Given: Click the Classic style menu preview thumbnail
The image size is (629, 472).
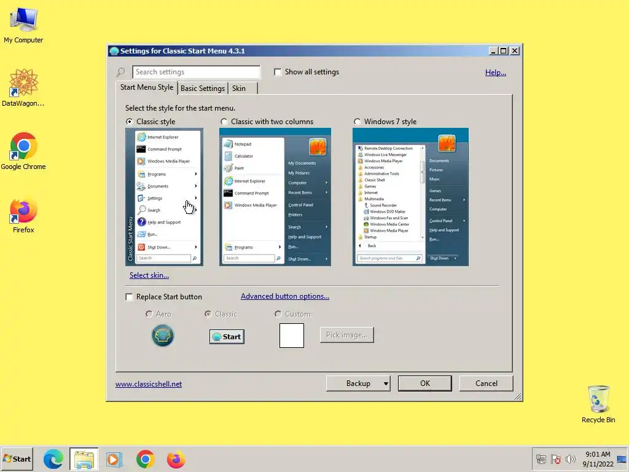Looking at the screenshot, I should click(x=165, y=197).
